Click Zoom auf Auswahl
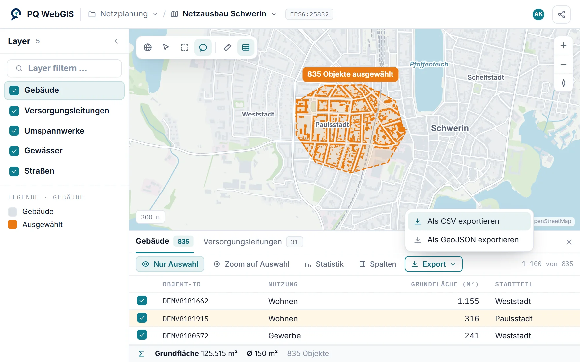Image resolution: width=580 pixels, height=362 pixels. click(x=251, y=264)
